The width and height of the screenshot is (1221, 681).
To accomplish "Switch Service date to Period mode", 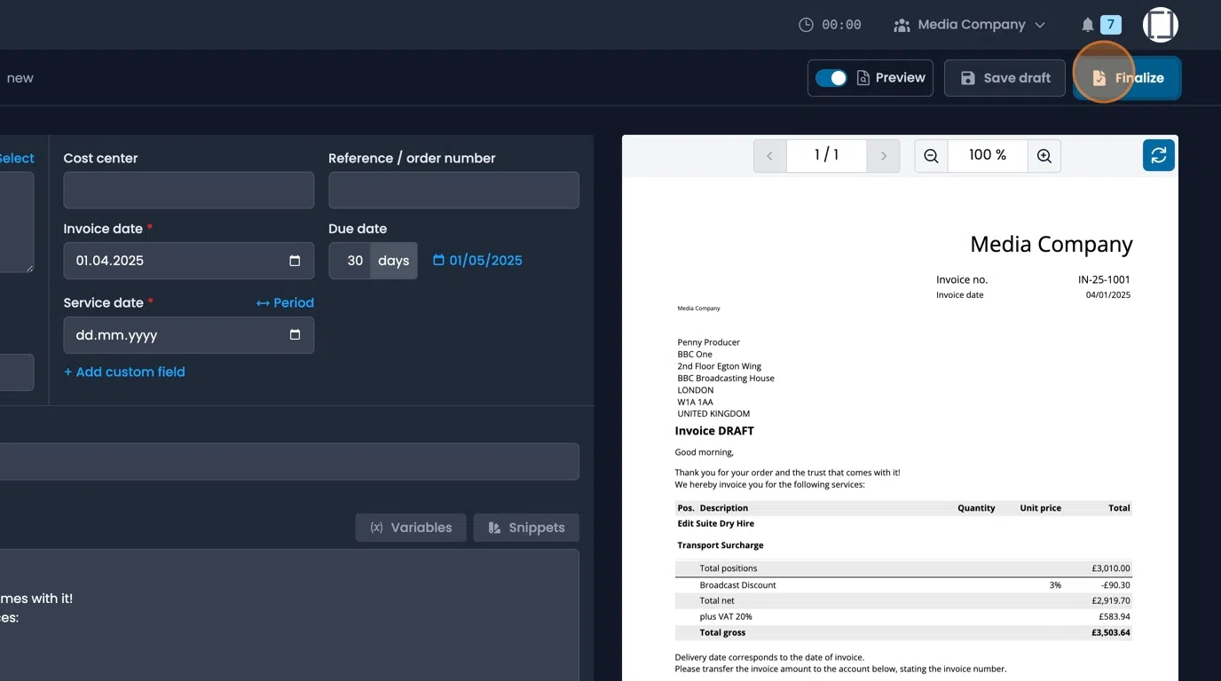I will pyautogui.click(x=285, y=302).
